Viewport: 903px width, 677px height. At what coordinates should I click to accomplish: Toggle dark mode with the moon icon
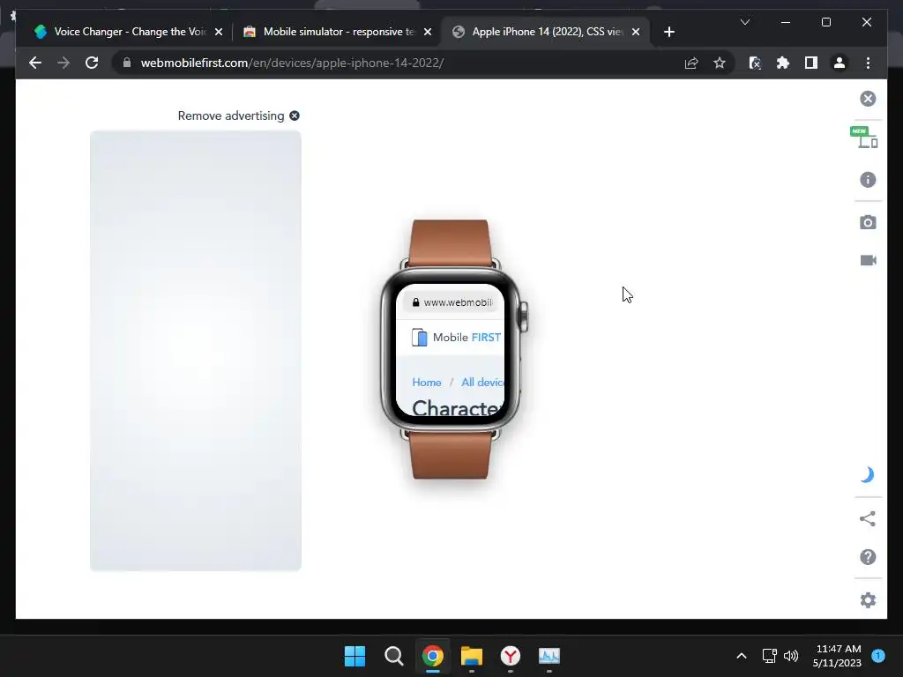[x=868, y=475]
